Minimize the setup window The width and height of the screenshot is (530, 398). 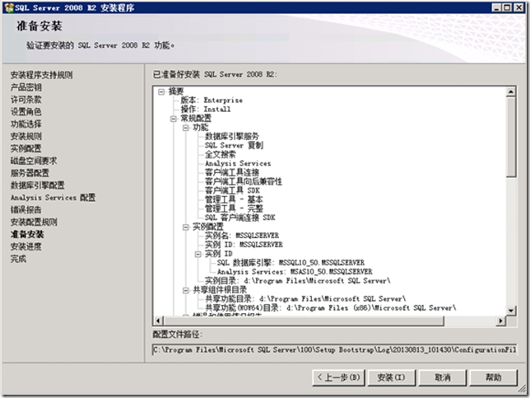pos(496,7)
